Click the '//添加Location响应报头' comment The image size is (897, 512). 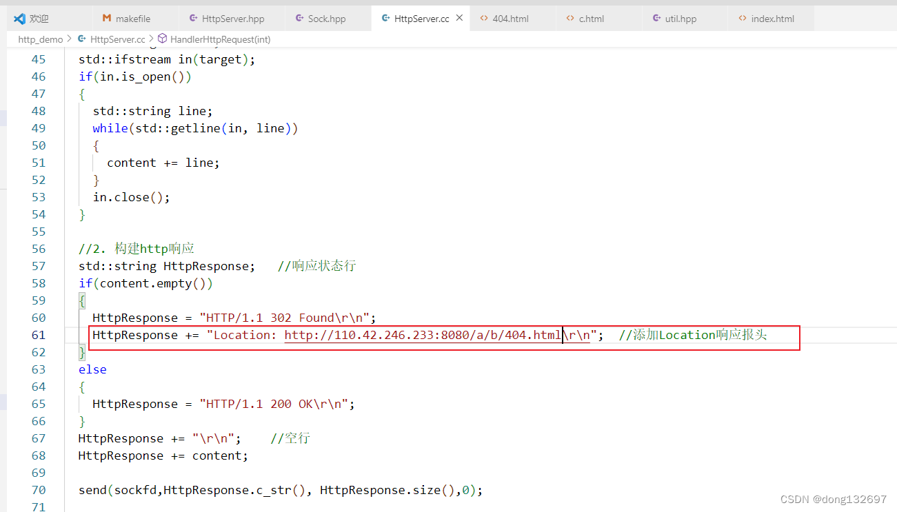(693, 335)
